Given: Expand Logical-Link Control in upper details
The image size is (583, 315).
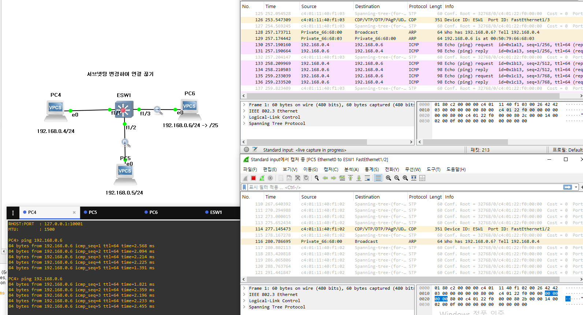Looking at the screenshot, I should [x=244, y=117].
